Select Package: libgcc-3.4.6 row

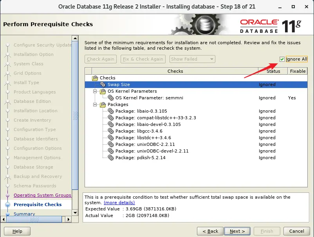(x=196, y=131)
